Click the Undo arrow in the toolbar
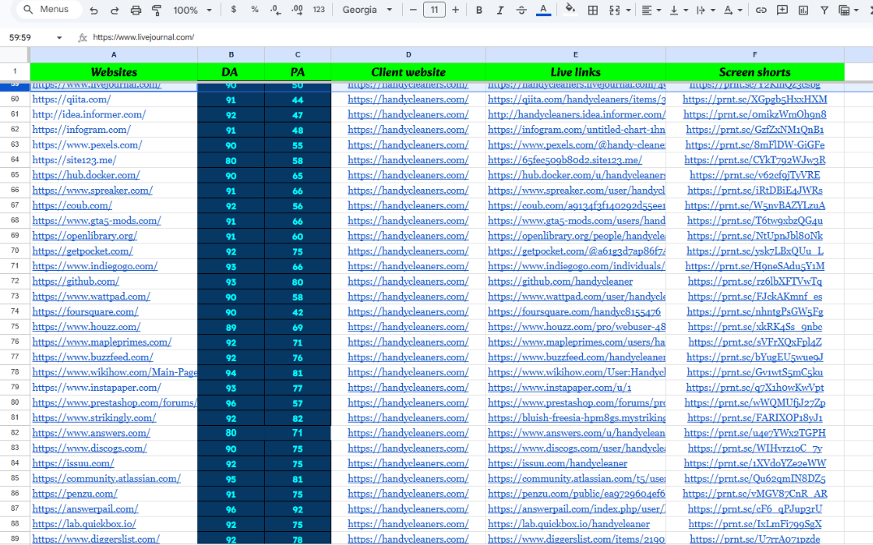Image resolution: width=873 pixels, height=545 pixels. pyautogui.click(x=94, y=11)
